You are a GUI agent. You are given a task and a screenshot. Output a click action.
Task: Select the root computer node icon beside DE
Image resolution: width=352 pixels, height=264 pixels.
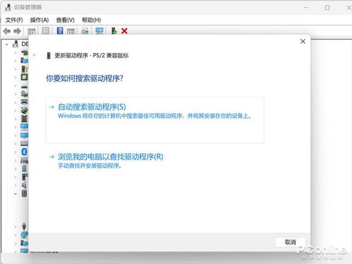[15, 44]
